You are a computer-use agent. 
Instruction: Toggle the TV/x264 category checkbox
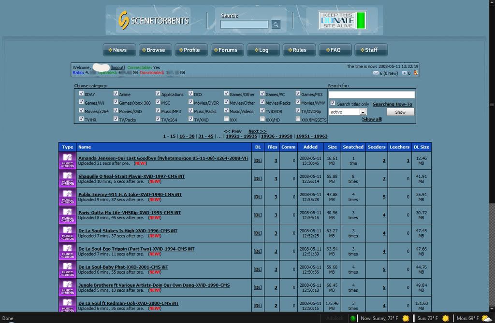(158, 119)
